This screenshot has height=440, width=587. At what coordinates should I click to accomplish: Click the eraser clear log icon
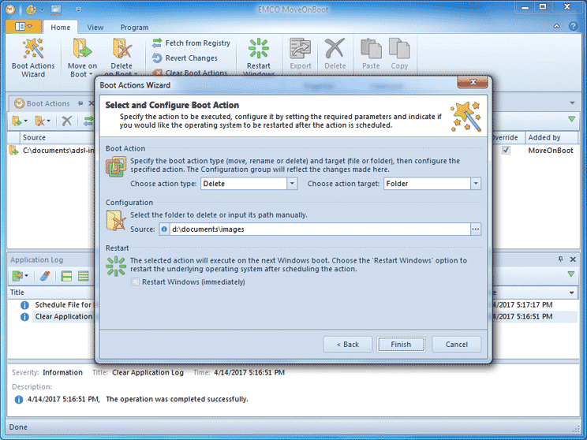(x=45, y=276)
